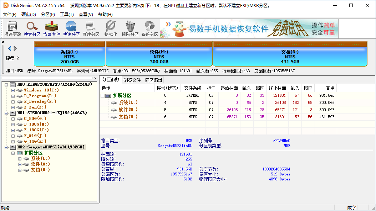Viewport: 376px width, 211px height.
Task: Click the 931.5GB capacity of 扩展分区 row
Action: (327, 95)
